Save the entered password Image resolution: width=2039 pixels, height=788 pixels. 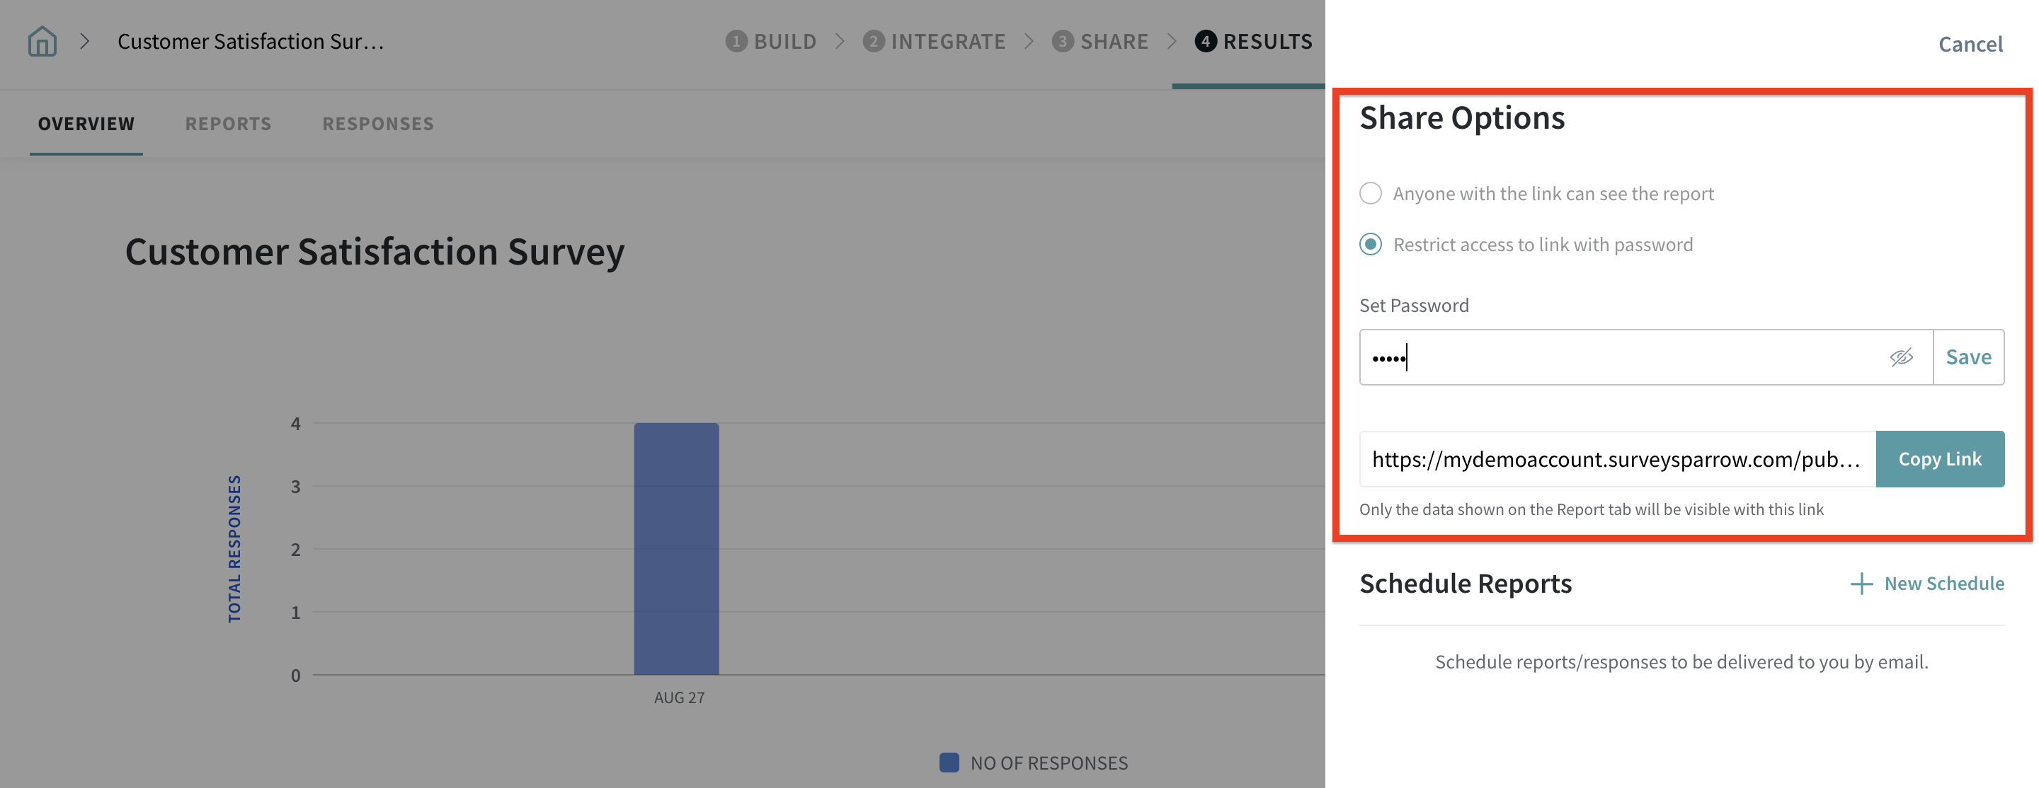tap(1967, 358)
